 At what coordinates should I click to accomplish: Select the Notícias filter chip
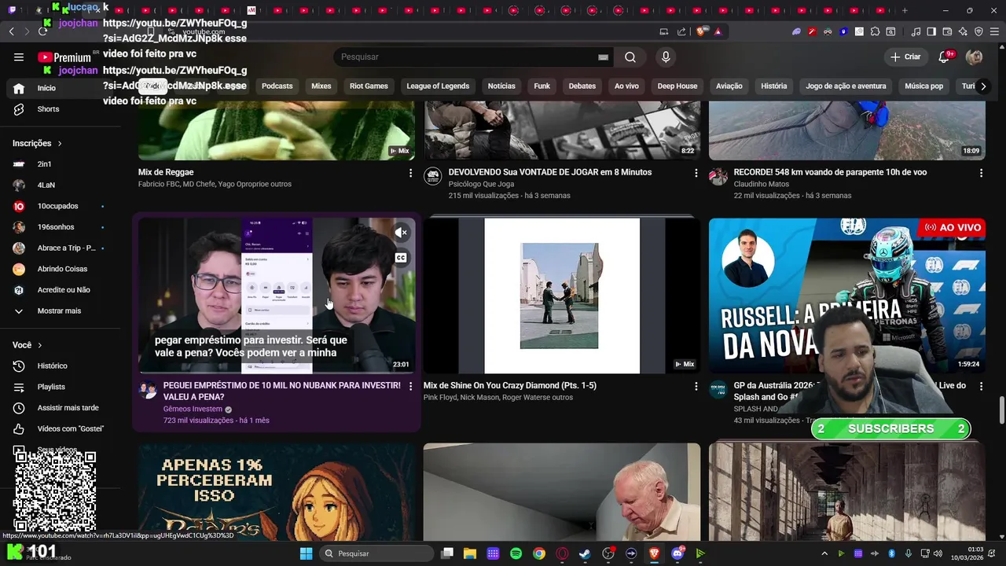[x=501, y=86]
